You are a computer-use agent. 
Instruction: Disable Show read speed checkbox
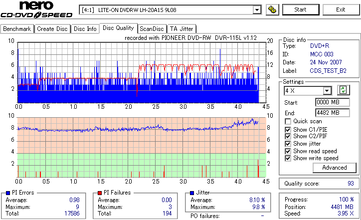[x=288, y=151]
